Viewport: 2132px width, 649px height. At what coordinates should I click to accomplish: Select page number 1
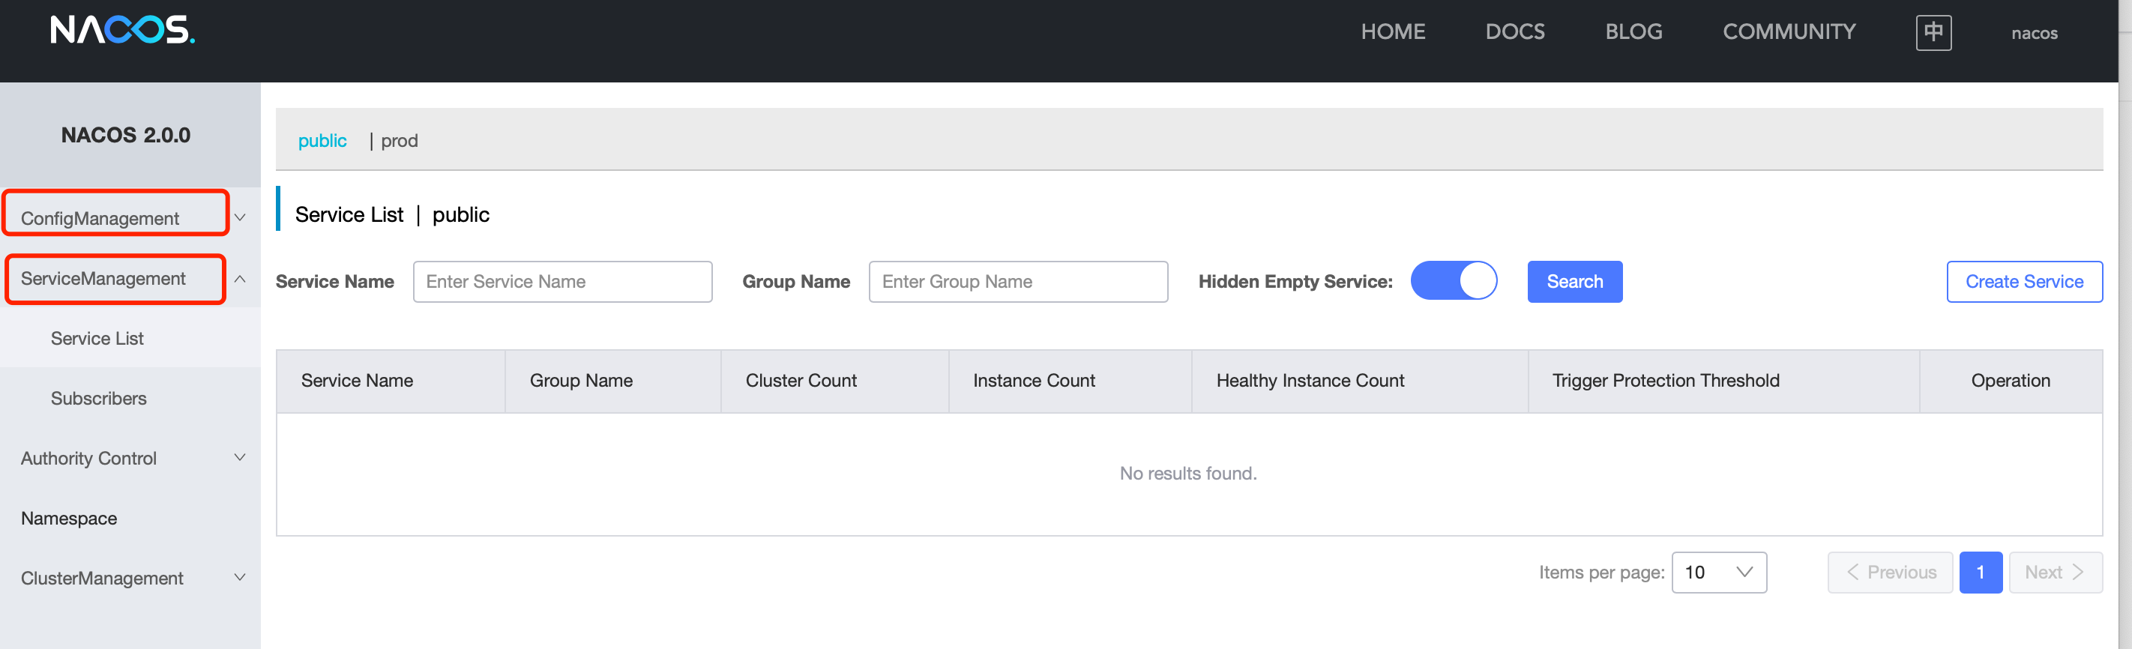click(x=1980, y=572)
